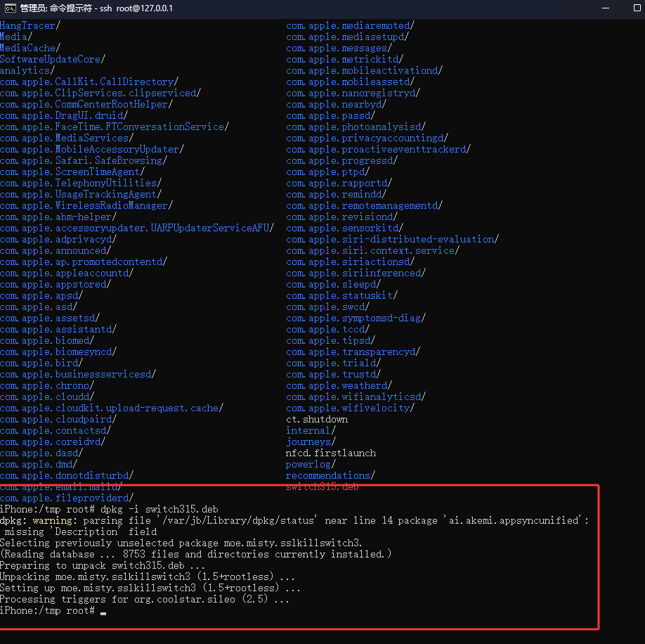Viewport: 645px width, 644px height.
Task: Click the 'nfcd.firstlaunch' file name
Action: (331, 453)
